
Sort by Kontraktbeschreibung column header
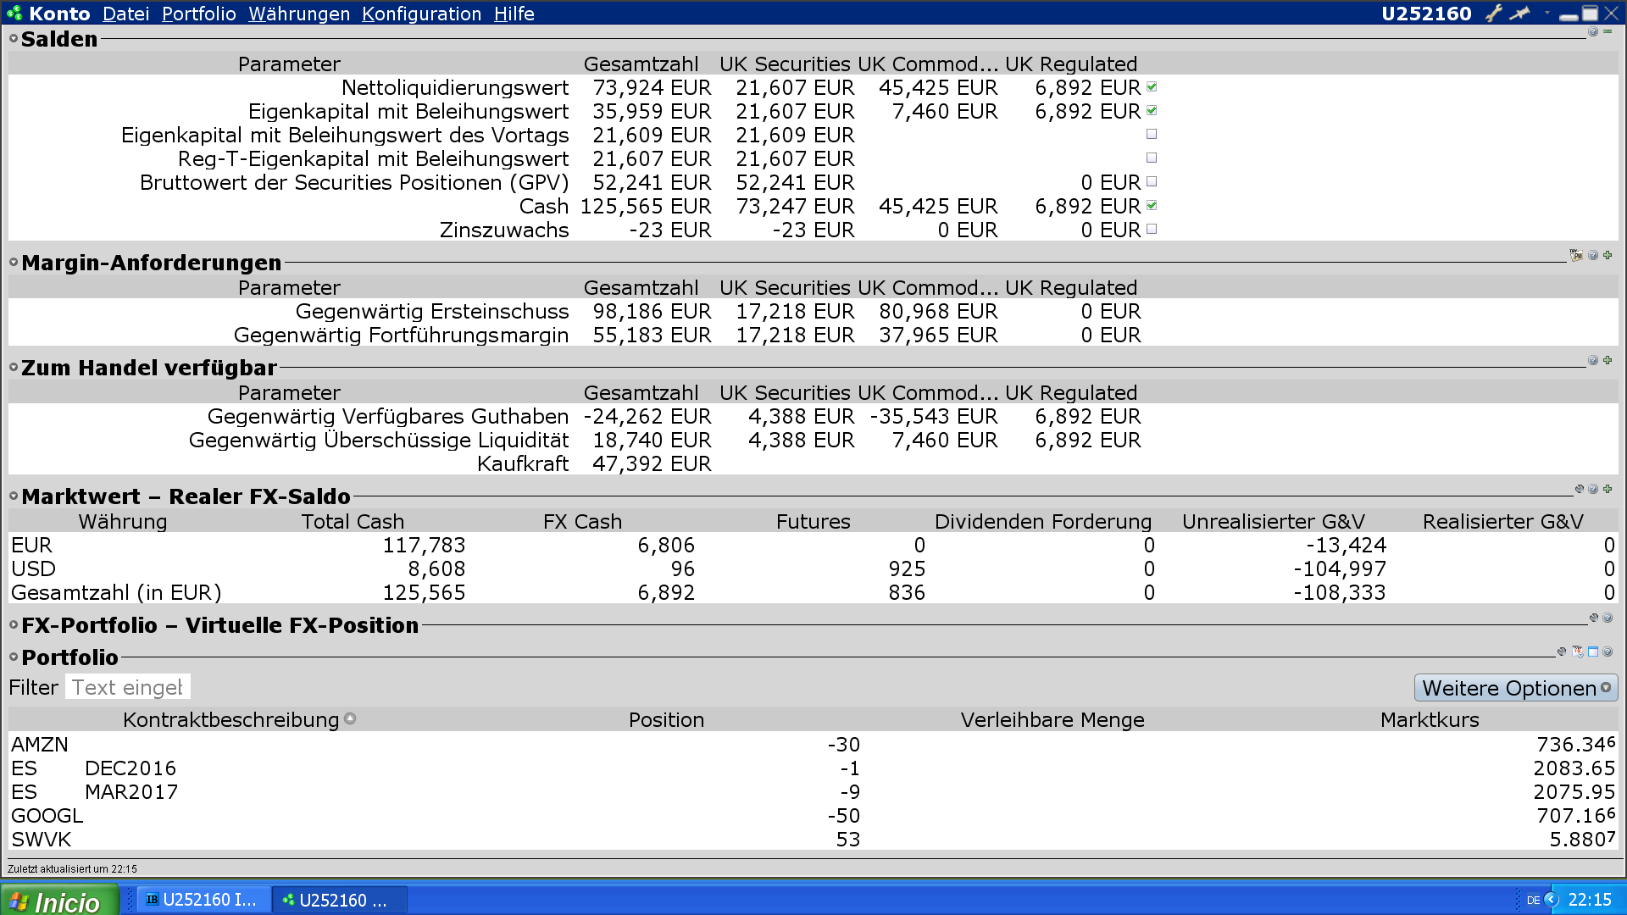click(x=230, y=720)
